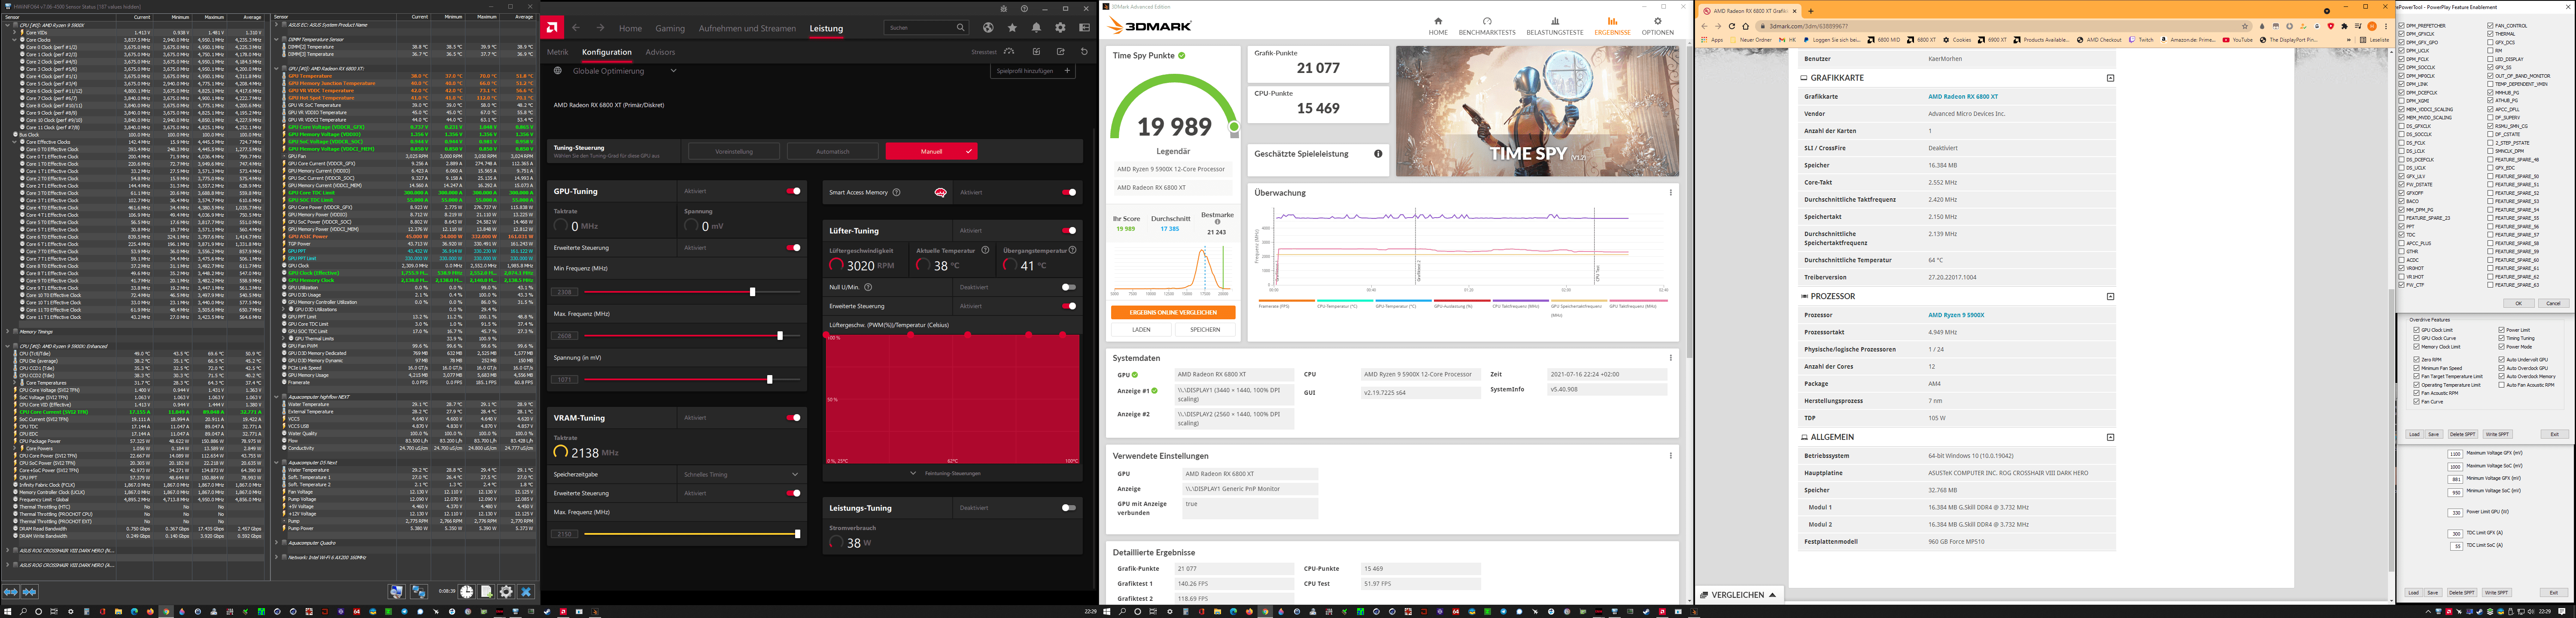The width and height of the screenshot is (2576, 618).
Task: Uncheck DPM_PREFETCHER checkbox
Action: click(x=2402, y=26)
